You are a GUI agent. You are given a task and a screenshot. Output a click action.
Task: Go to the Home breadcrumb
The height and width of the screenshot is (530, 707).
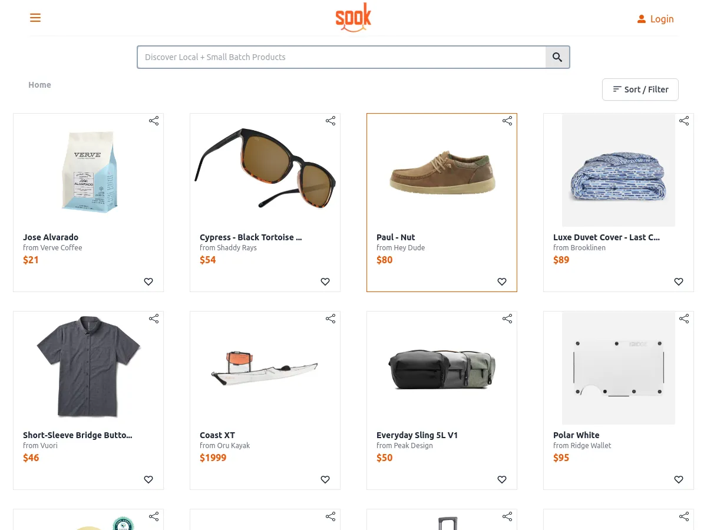coord(39,85)
